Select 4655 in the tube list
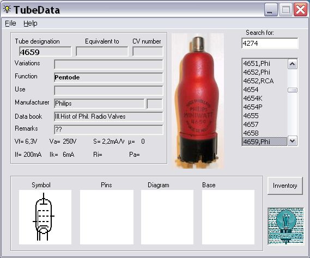The image size is (310, 258). point(265,115)
